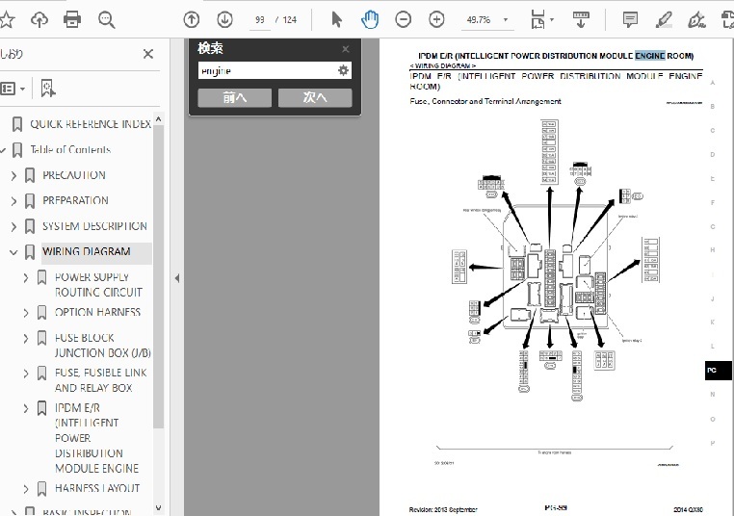The width and height of the screenshot is (734, 516).
Task: Select HARNESS LAYOUT bookmark label
Action: click(97, 488)
